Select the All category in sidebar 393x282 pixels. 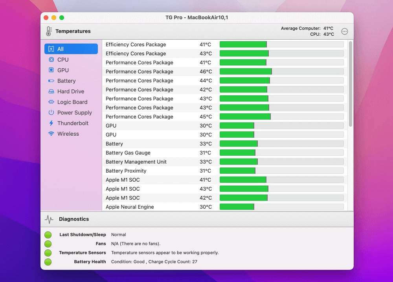tap(71, 49)
